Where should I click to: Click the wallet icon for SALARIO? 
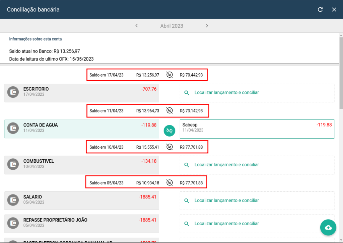click(13, 200)
